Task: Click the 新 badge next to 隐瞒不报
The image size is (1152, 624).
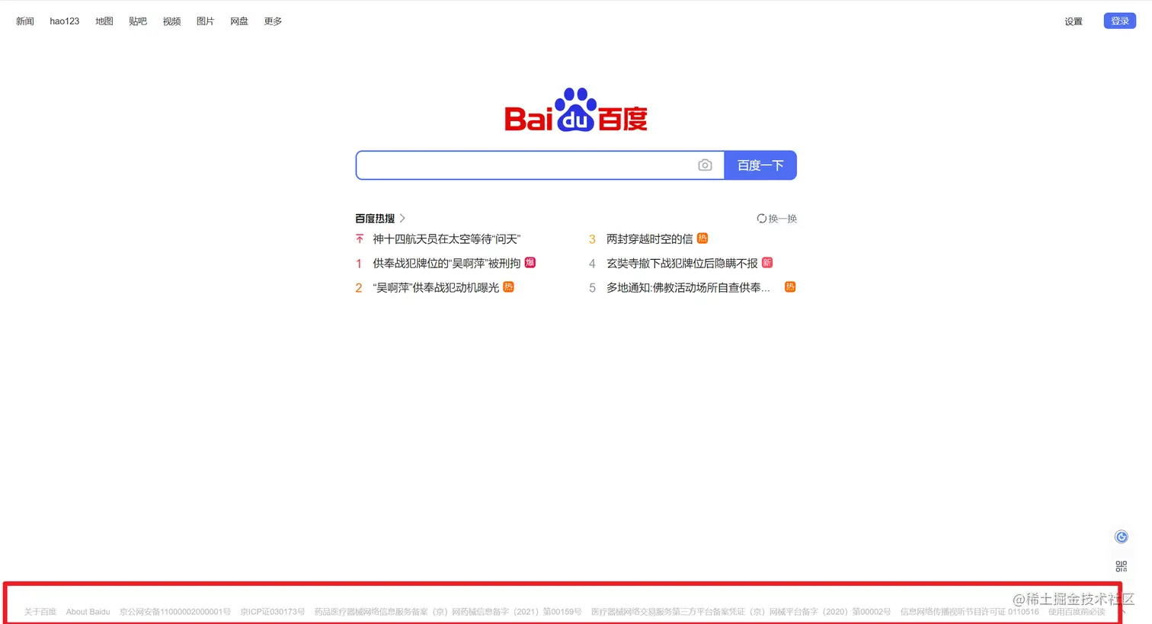Action: coord(767,263)
